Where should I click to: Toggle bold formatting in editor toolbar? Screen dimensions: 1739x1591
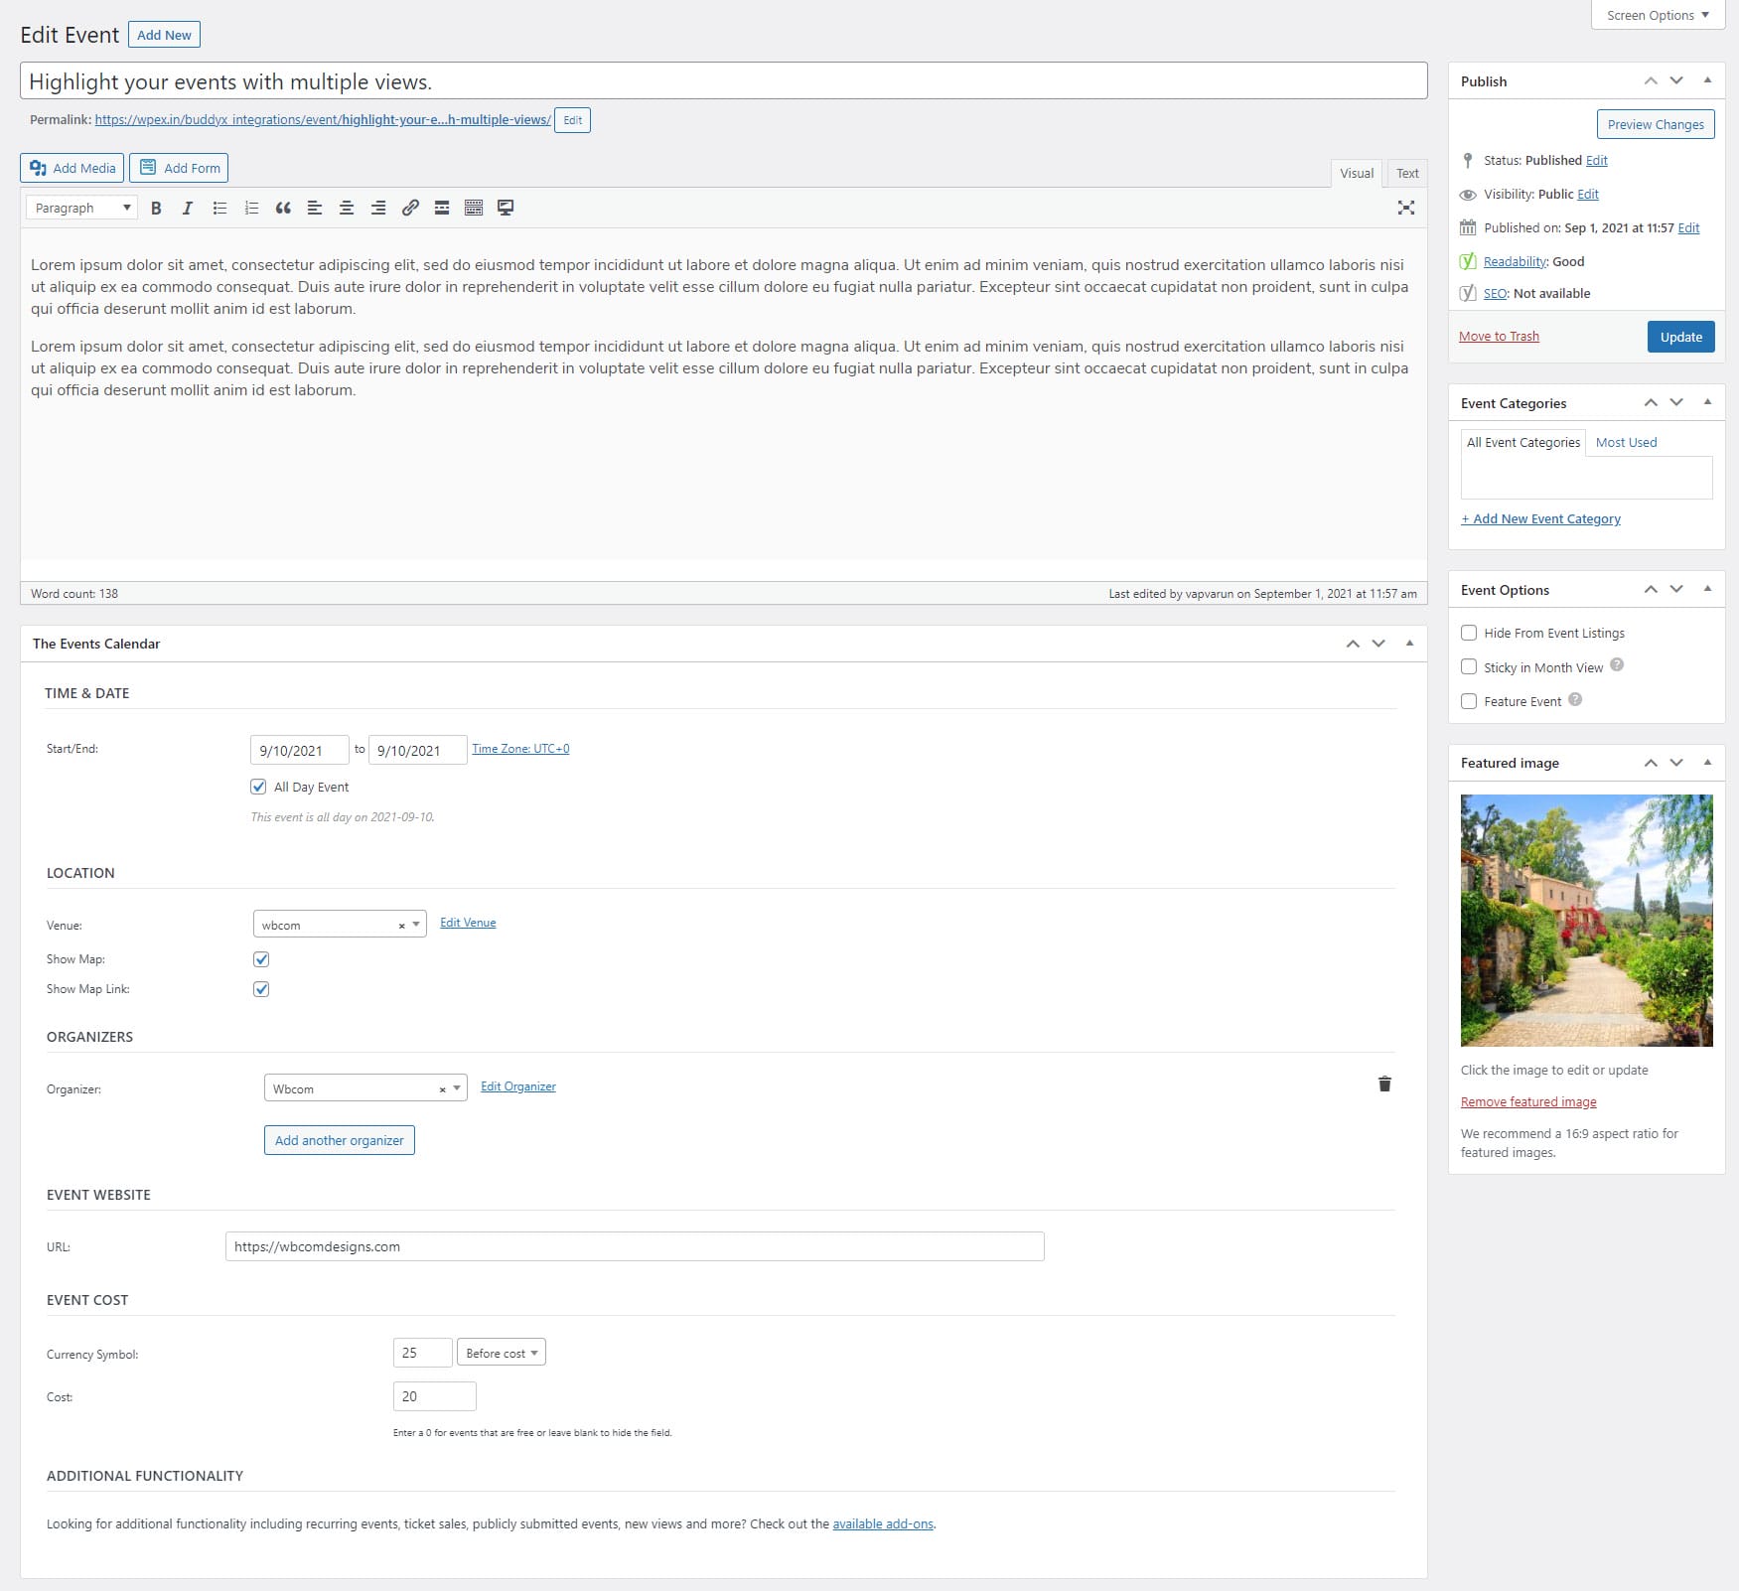(156, 209)
